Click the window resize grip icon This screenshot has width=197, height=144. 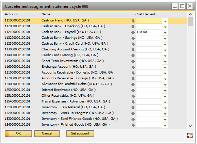coord(190,135)
